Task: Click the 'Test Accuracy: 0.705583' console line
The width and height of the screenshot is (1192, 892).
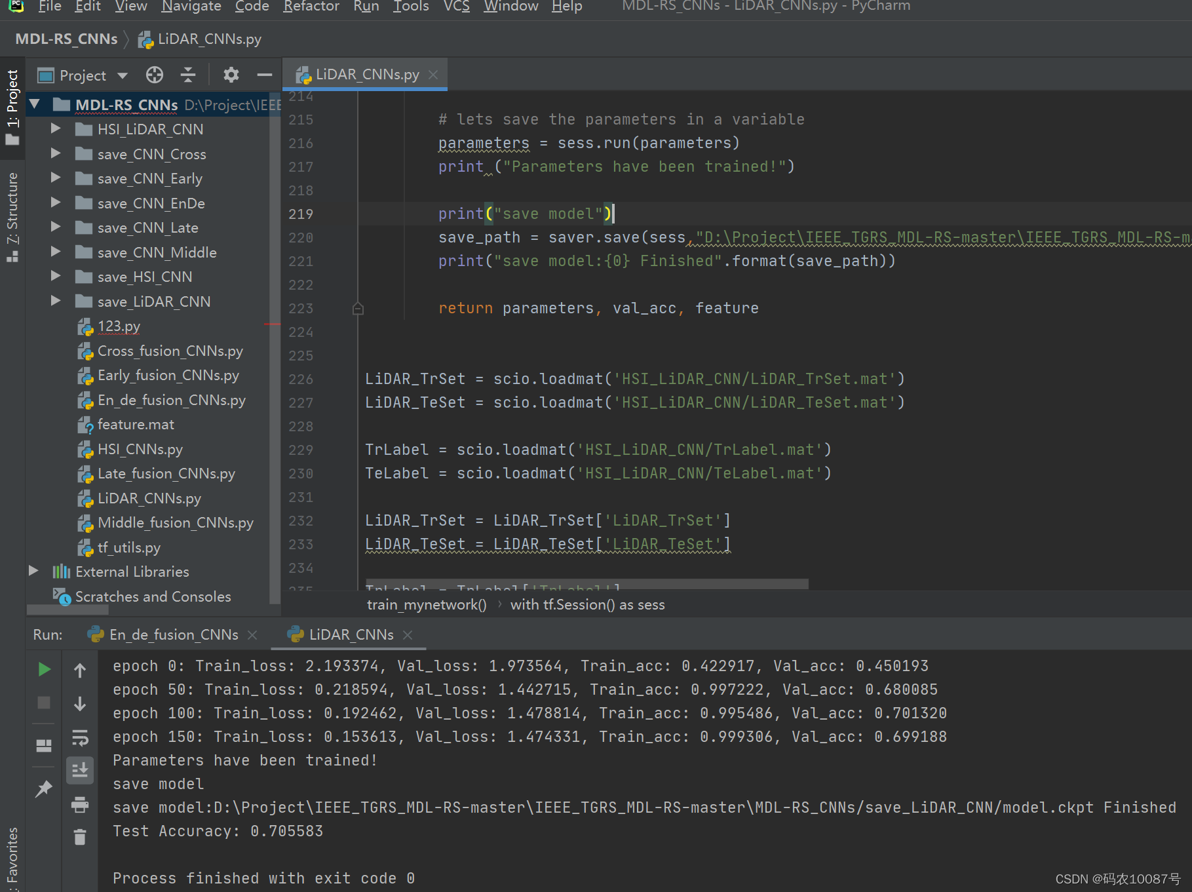Action: point(218,831)
